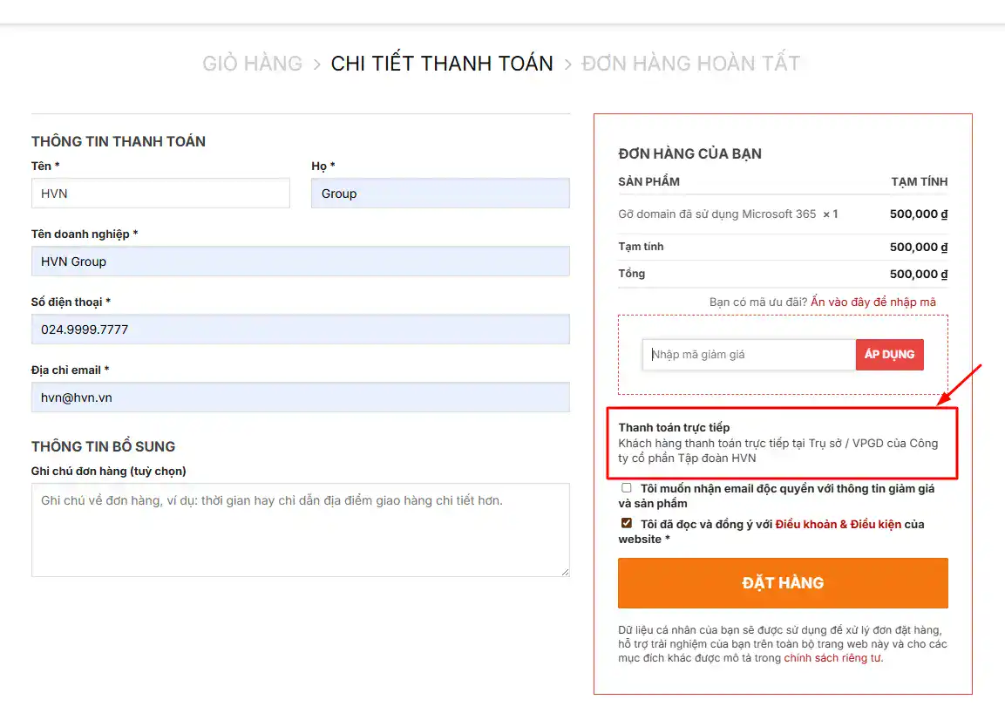Focus the Họ field with Group

(x=440, y=194)
